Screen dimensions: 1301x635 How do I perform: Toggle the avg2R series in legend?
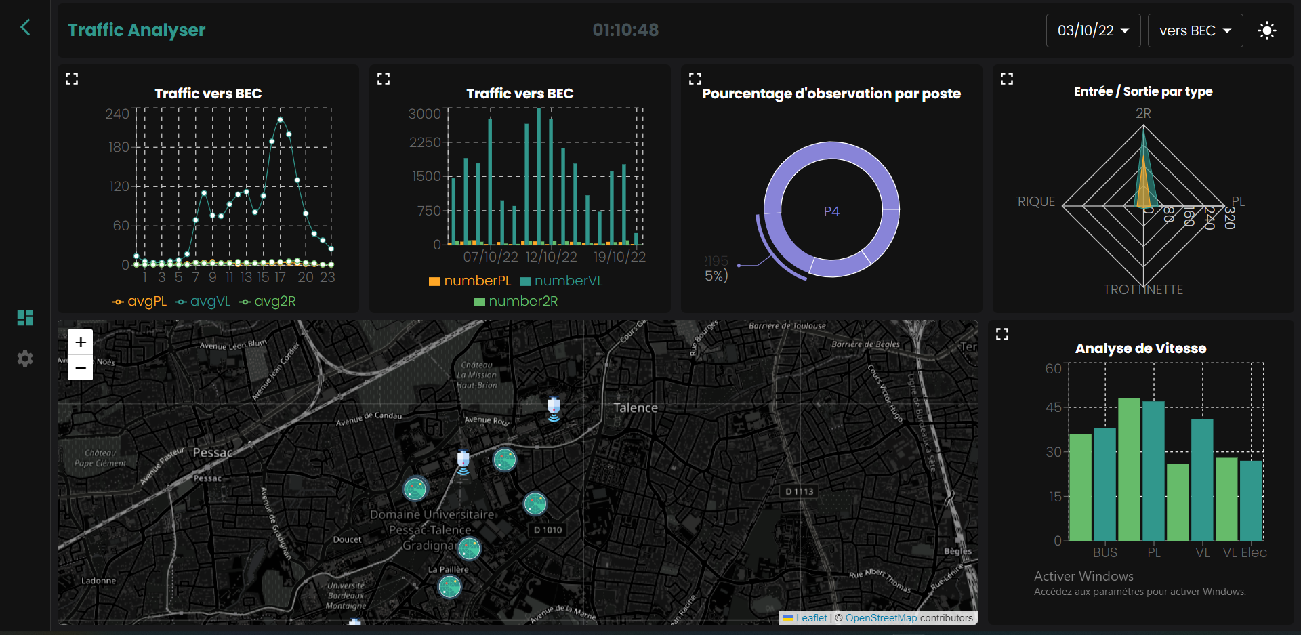[268, 302]
